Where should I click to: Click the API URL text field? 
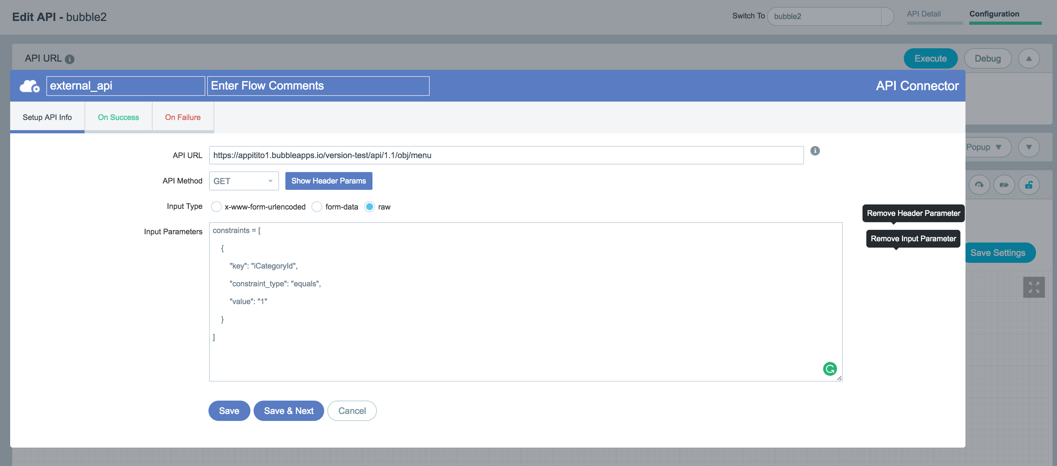point(506,155)
